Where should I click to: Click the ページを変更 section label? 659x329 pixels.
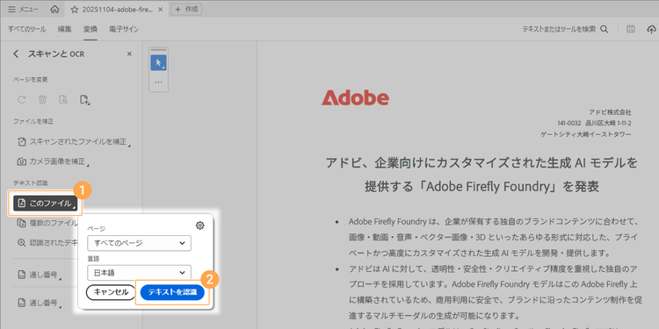pos(30,79)
